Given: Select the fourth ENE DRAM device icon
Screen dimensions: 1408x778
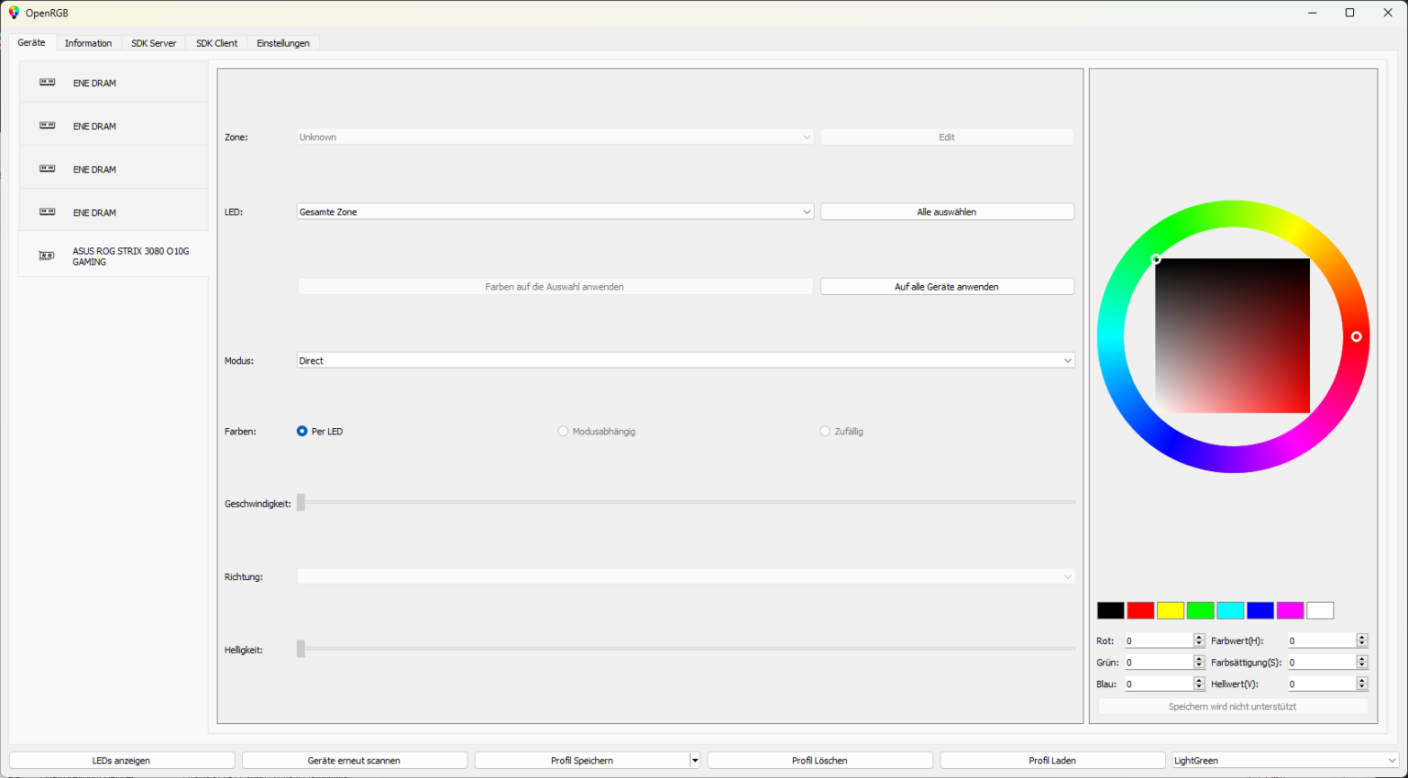Looking at the screenshot, I should pyautogui.click(x=48, y=212).
